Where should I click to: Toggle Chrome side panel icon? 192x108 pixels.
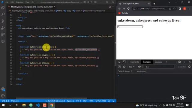point(180,9)
